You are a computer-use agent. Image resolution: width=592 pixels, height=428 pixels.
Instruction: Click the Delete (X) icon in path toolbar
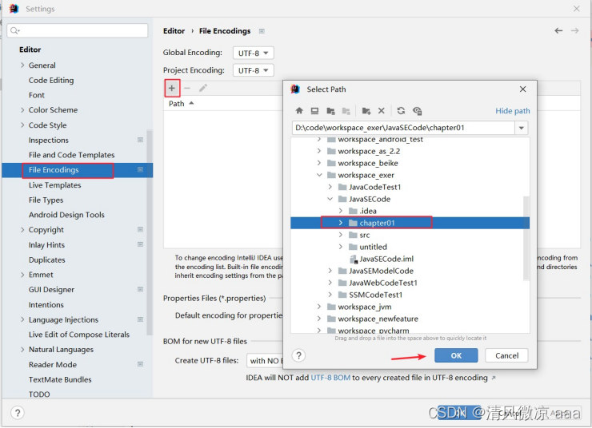(x=382, y=110)
